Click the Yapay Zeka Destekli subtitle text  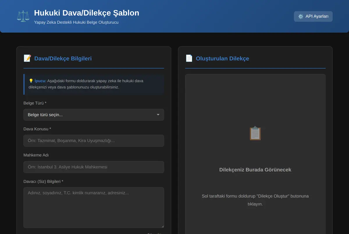(x=76, y=22)
